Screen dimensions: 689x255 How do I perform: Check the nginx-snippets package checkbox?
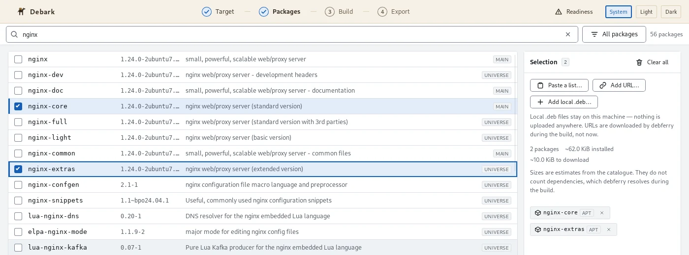[x=18, y=201]
